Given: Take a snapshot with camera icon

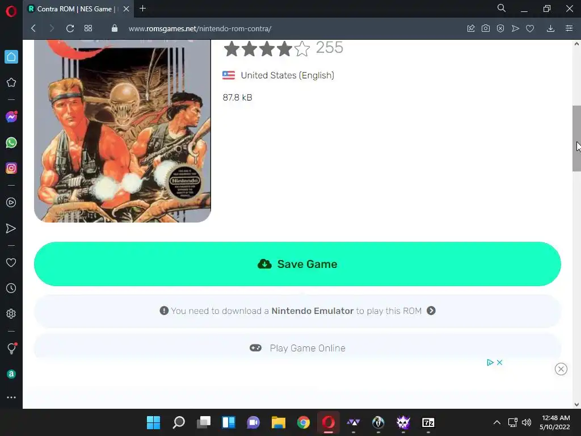Looking at the screenshot, I should (x=486, y=28).
